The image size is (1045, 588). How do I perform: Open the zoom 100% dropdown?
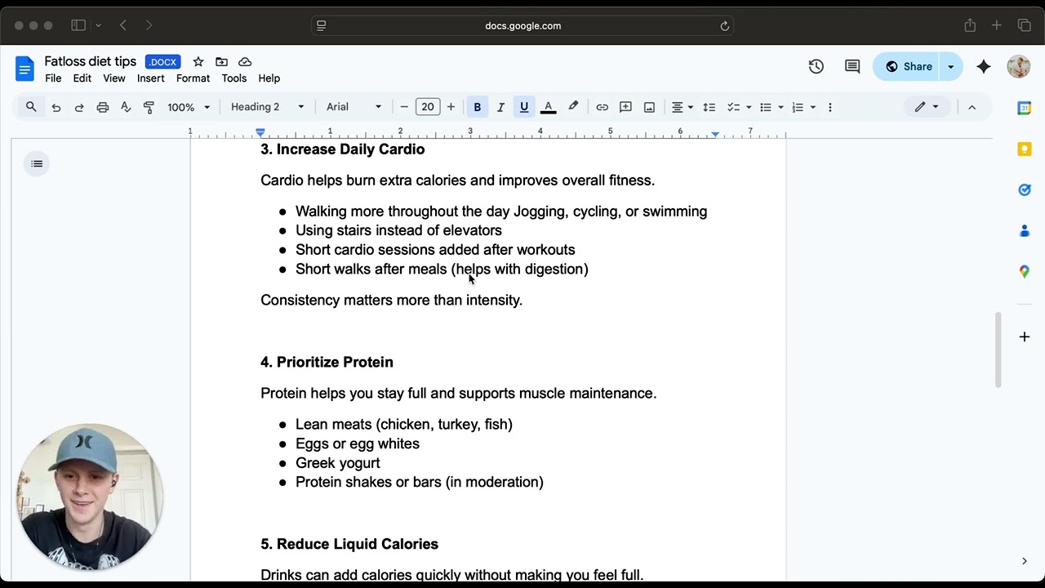(189, 107)
